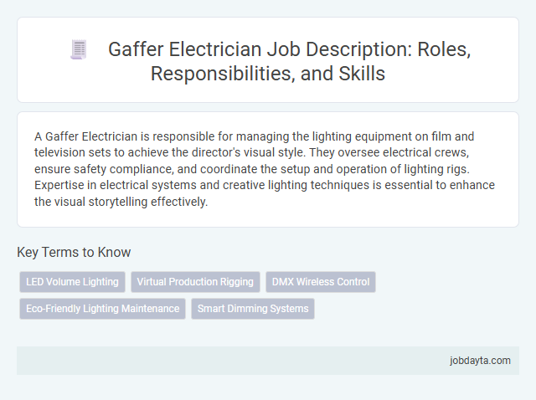Select the LED Volume Lighting tag
This screenshot has width=536, height=400.
click(x=72, y=282)
